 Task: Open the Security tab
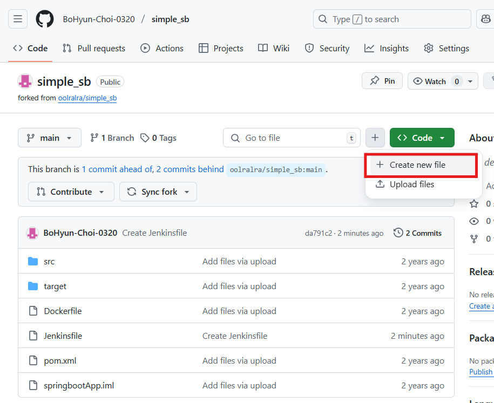click(327, 48)
